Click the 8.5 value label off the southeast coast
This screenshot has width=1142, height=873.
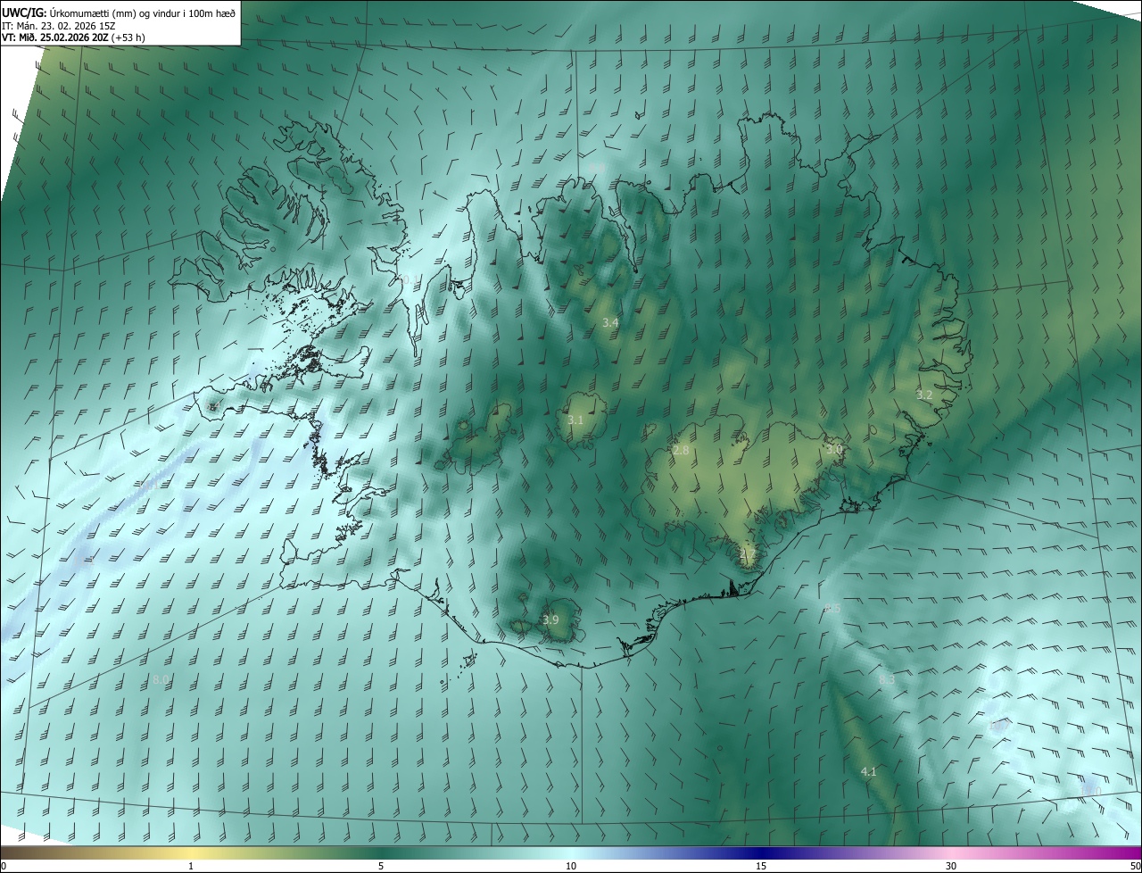pyautogui.click(x=832, y=609)
